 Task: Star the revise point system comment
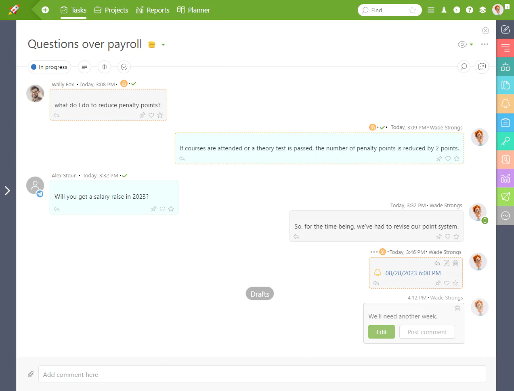click(456, 237)
